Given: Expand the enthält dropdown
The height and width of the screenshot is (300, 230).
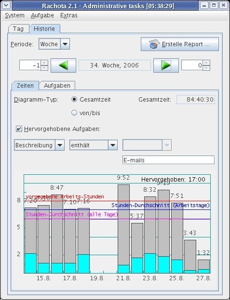Looking at the screenshot, I should tap(113, 145).
